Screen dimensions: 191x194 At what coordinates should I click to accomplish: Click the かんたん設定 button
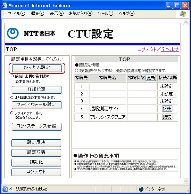[37, 68]
